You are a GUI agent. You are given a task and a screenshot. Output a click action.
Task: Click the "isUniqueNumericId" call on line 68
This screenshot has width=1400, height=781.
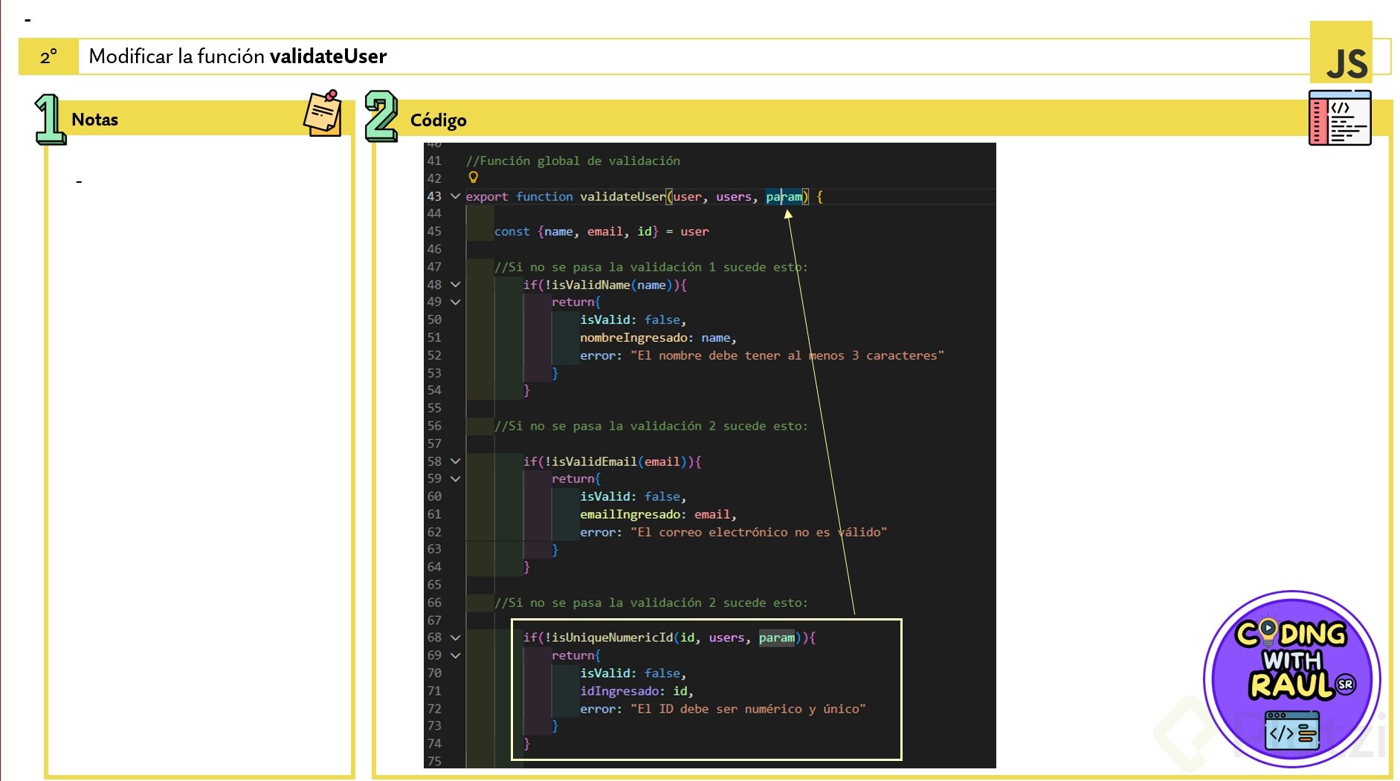612,638
